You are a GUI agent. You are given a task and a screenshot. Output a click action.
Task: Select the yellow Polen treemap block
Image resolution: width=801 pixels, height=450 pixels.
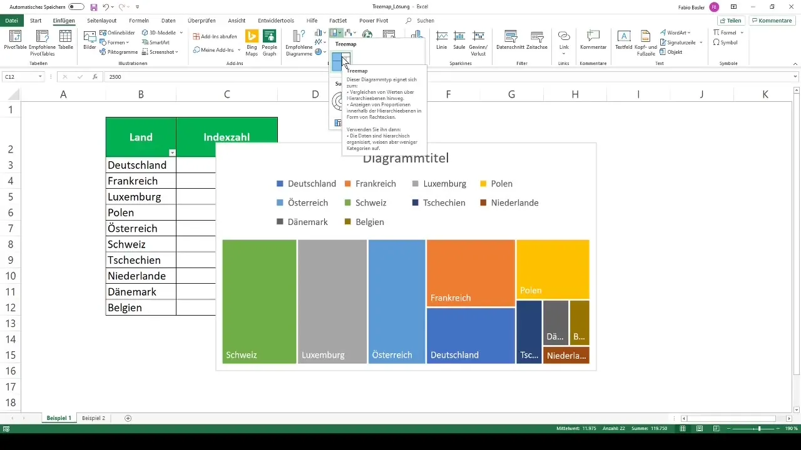[553, 269]
